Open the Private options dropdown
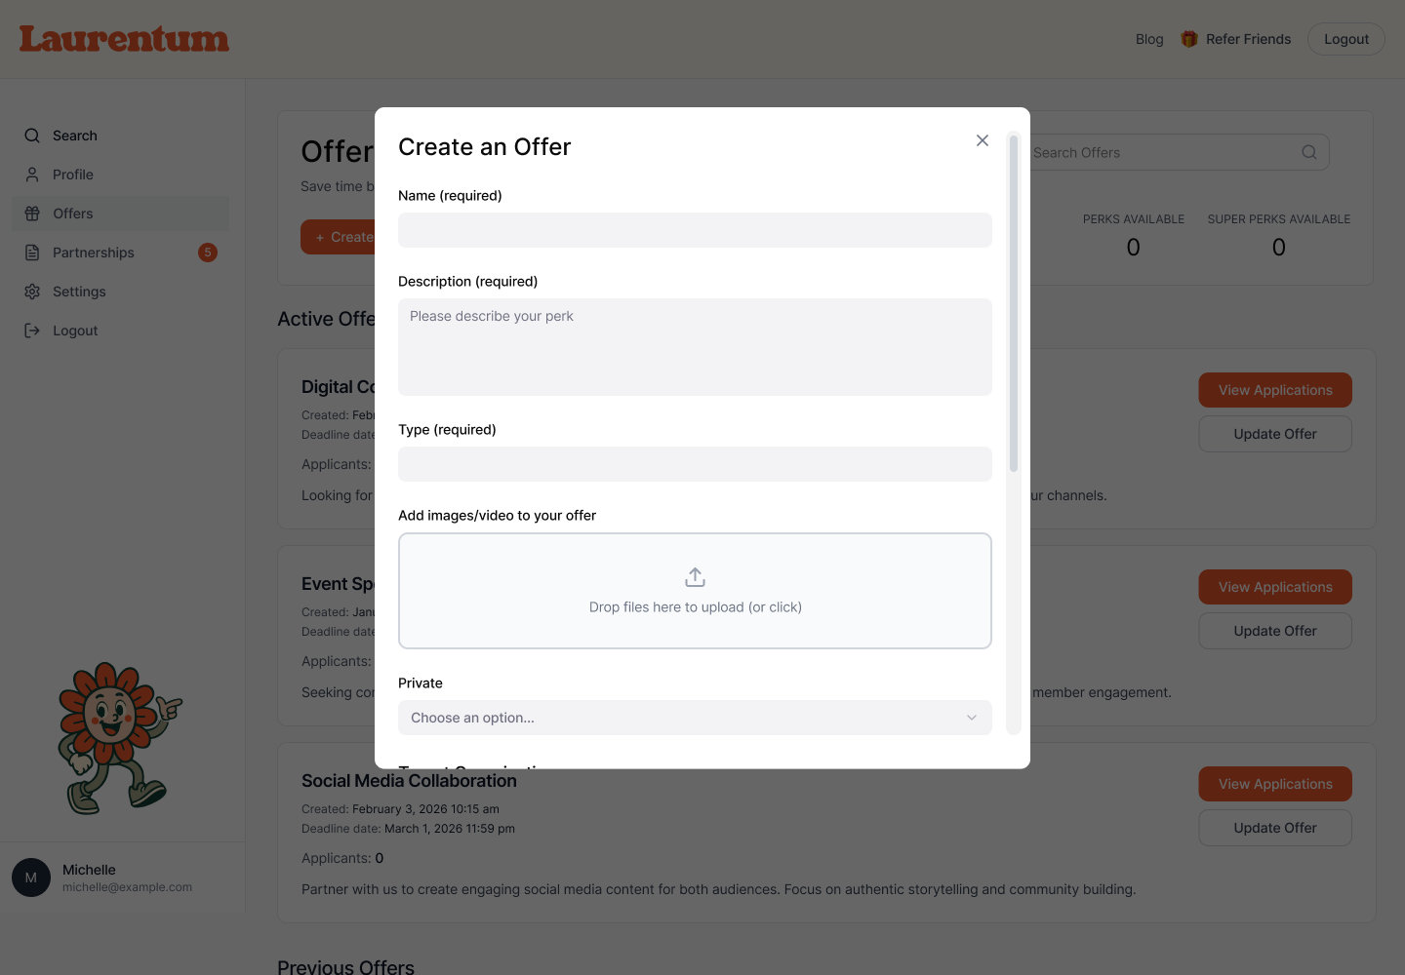The width and height of the screenshot is (1405, 975). pyautogui.click(x=695, y=718)
